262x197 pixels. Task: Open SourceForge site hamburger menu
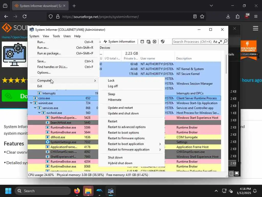(256, 28)
